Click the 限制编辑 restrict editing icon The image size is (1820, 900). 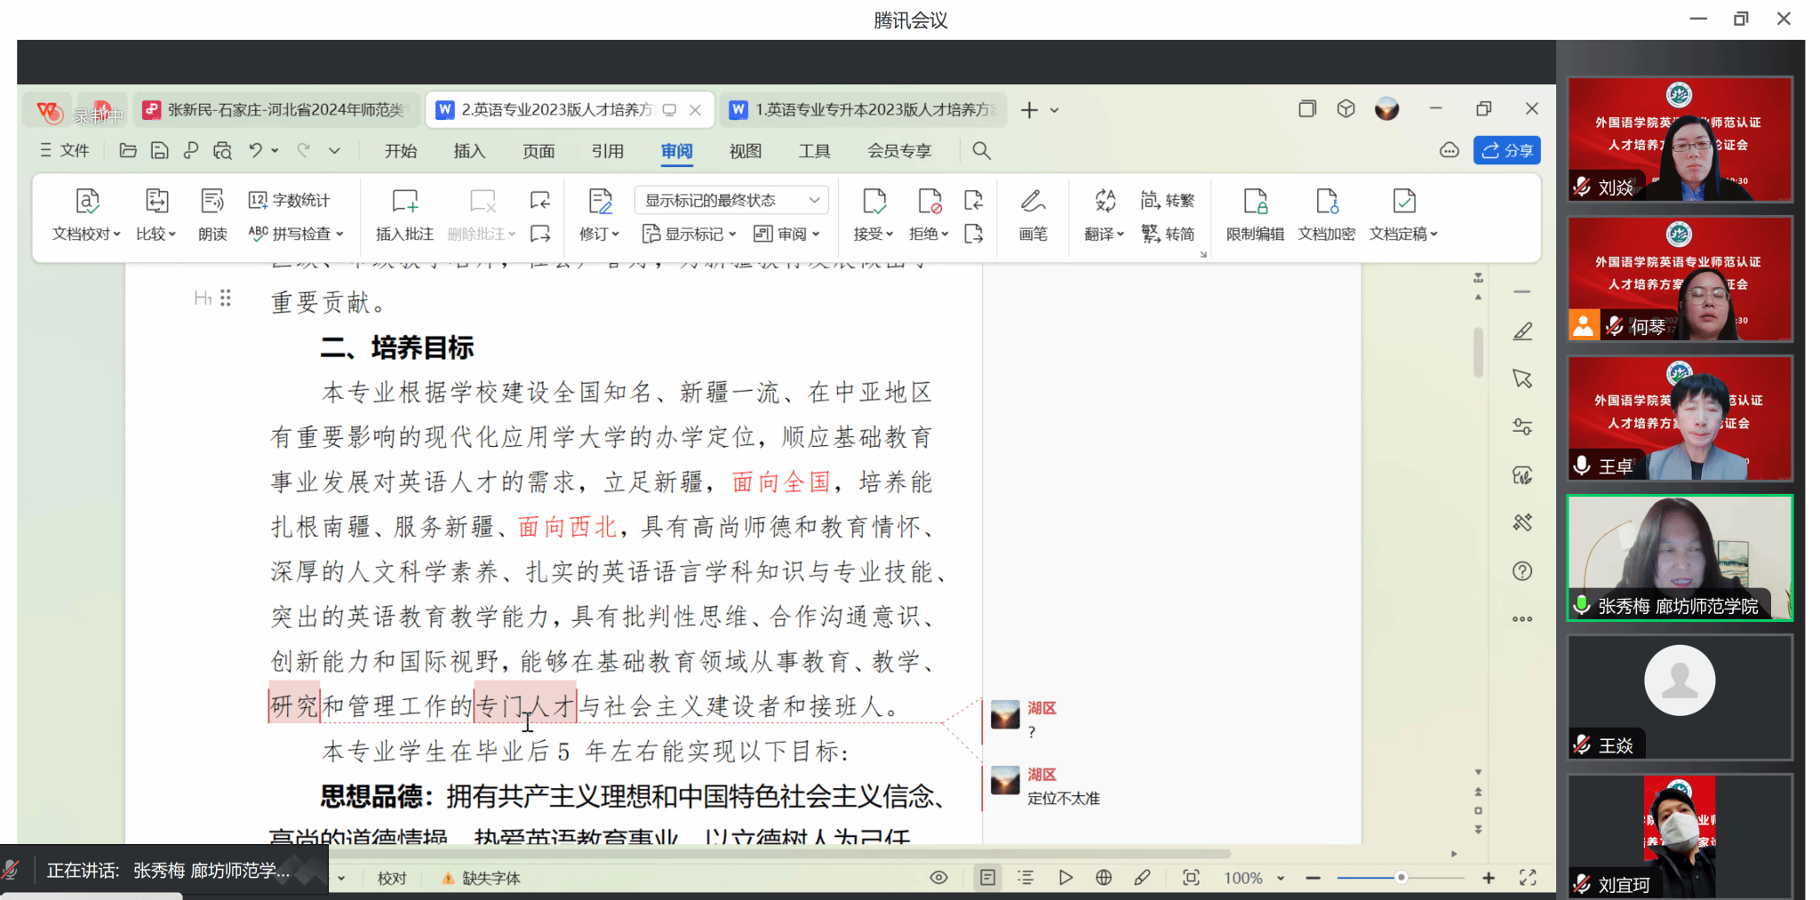tap(1255, 215)
